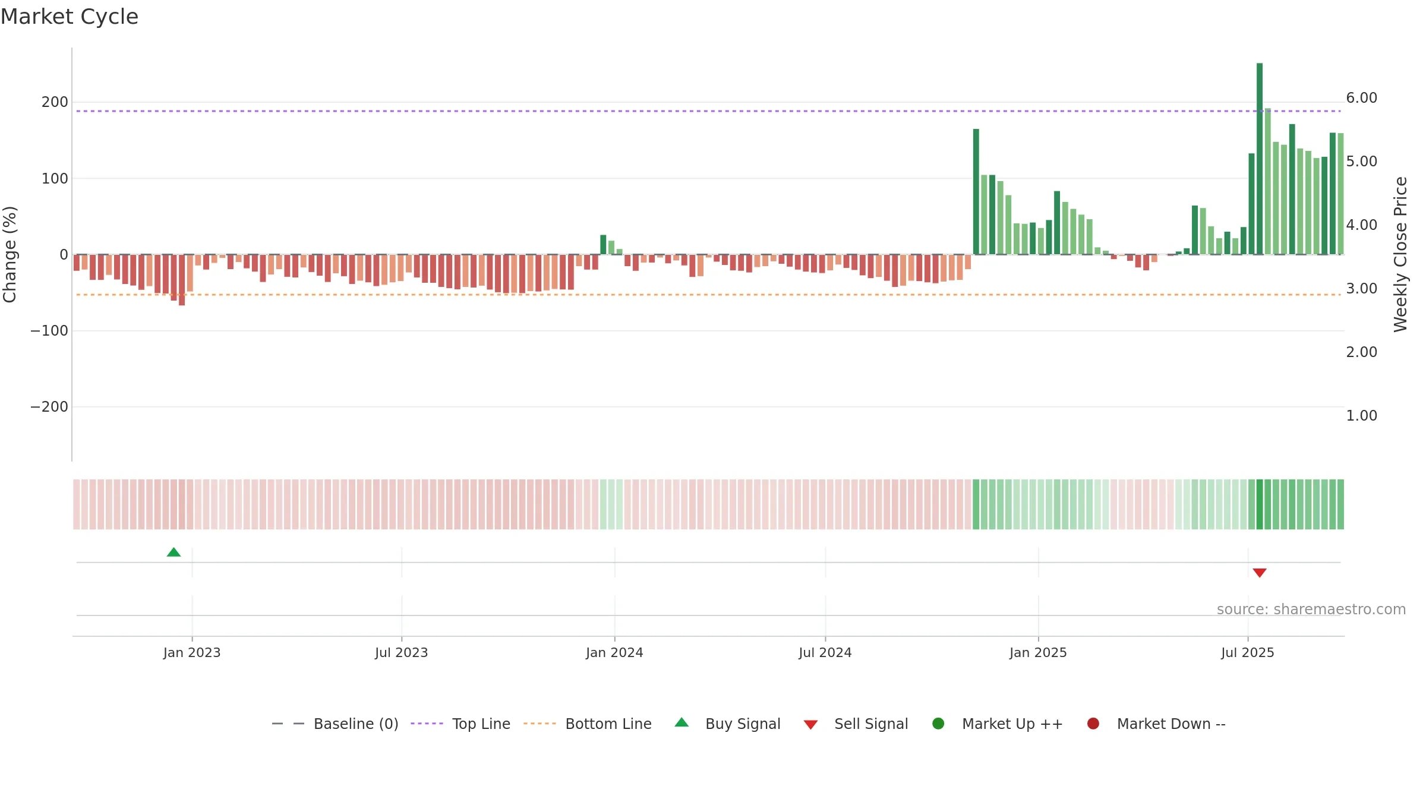Click the green Buy Signal triangle icon in the legend
Screen dimensions: 1426x802
click(682, 722)
